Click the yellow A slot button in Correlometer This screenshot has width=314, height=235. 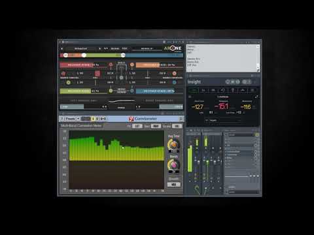[93, 119]
